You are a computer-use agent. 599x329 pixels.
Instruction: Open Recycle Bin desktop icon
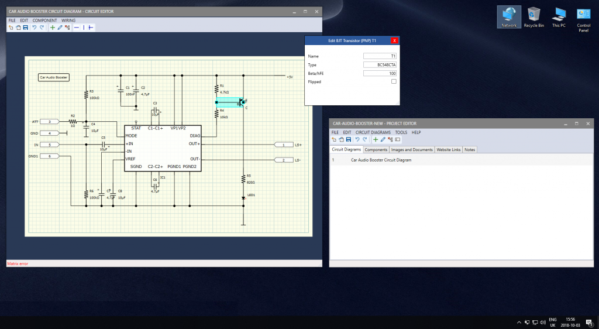(x=533, y=17)
